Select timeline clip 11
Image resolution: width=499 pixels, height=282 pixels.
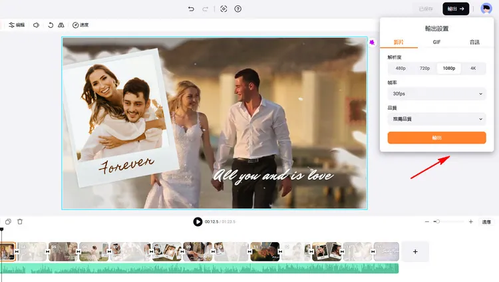[265, 252]
